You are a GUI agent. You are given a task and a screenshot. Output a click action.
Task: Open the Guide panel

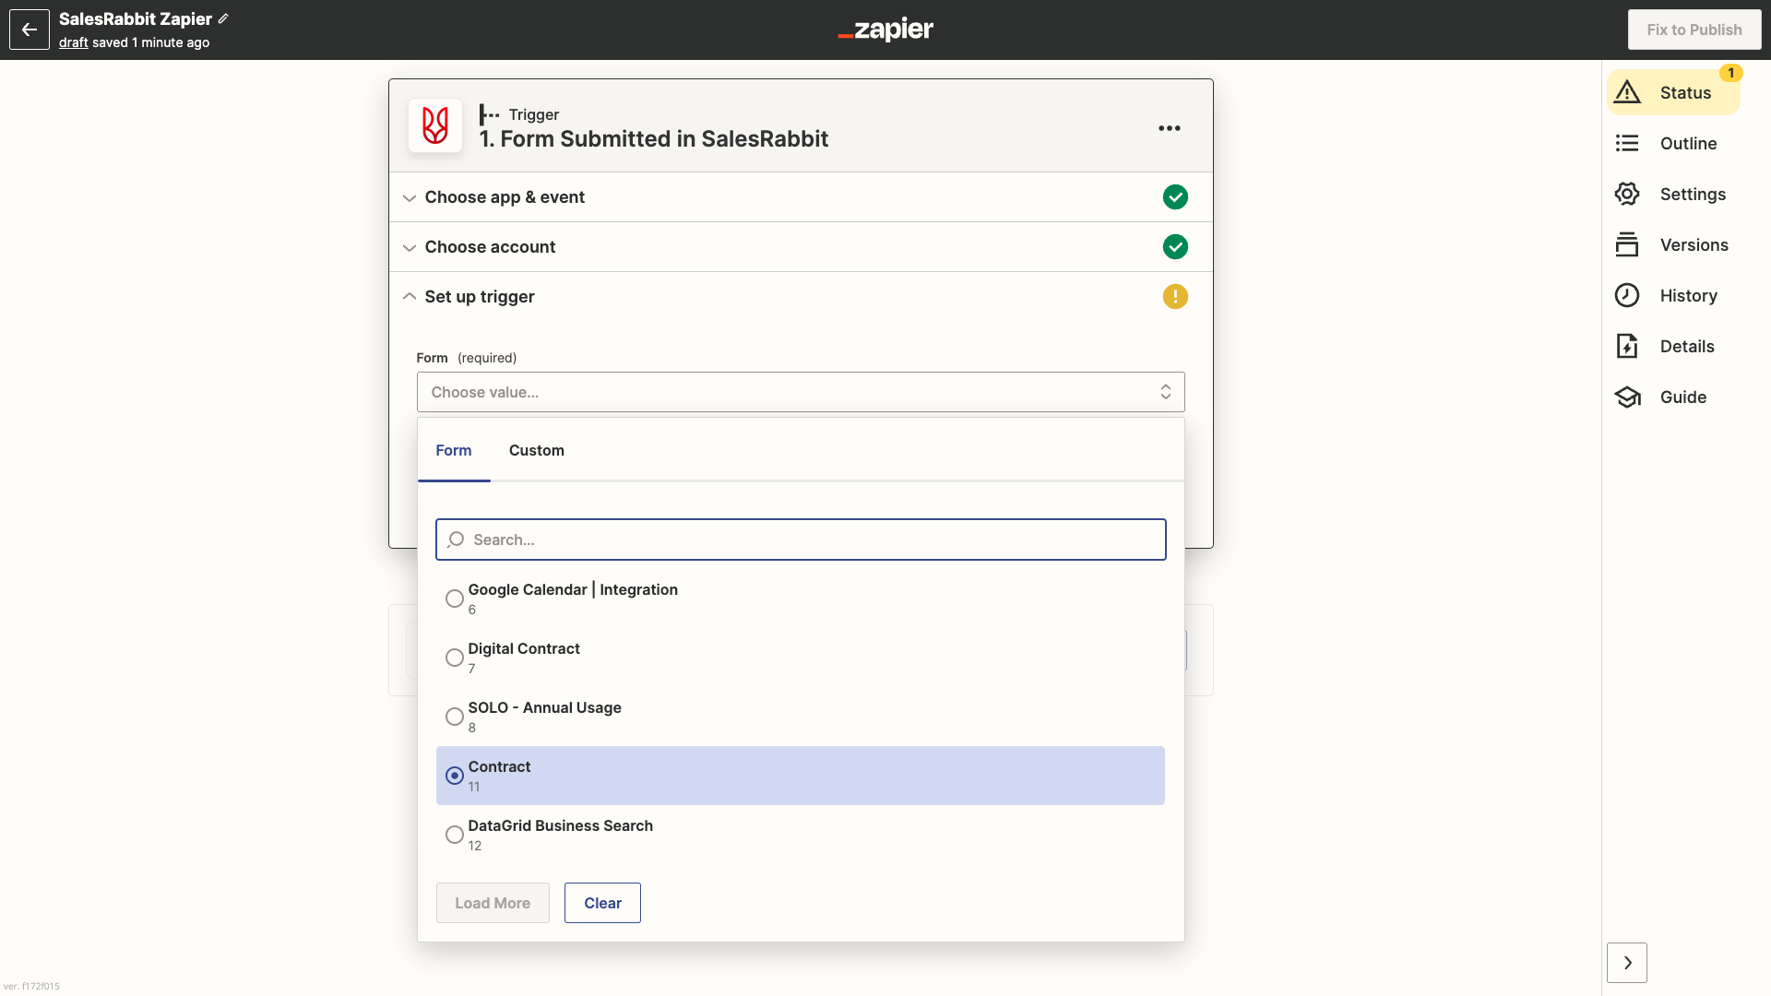1673,397
